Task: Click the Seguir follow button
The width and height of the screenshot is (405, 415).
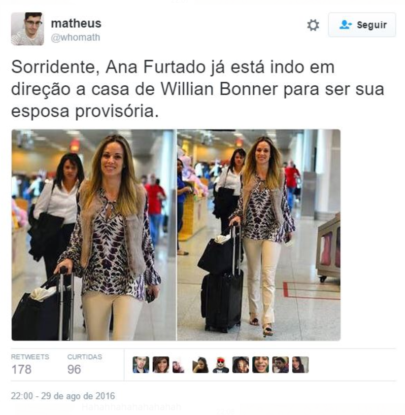Action: click(362, 25)
